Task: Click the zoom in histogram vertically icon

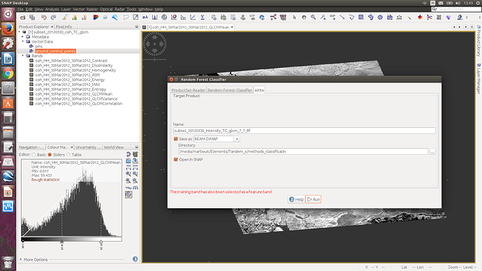Action: (x=129, y=174)
